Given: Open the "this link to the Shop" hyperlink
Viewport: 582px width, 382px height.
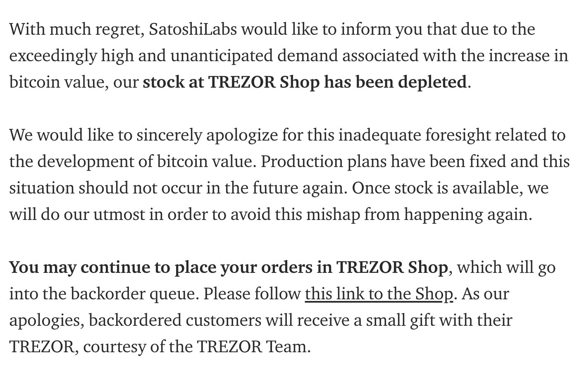Looking at the screenshot, I should [x=378, y=294].
